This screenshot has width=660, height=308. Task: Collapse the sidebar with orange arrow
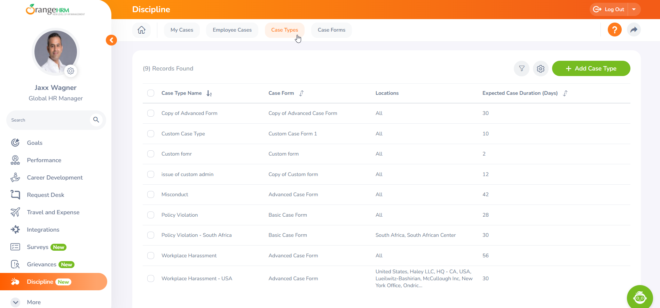(x=111, y=40)
